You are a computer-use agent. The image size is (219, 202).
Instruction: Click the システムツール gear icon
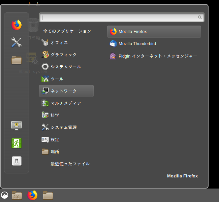[x=45, y=67]
